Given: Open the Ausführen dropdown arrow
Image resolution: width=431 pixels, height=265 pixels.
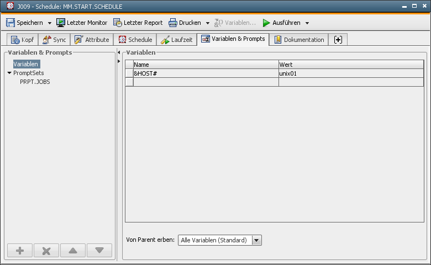Looking at the screenshot, I should tap(307, 23).
